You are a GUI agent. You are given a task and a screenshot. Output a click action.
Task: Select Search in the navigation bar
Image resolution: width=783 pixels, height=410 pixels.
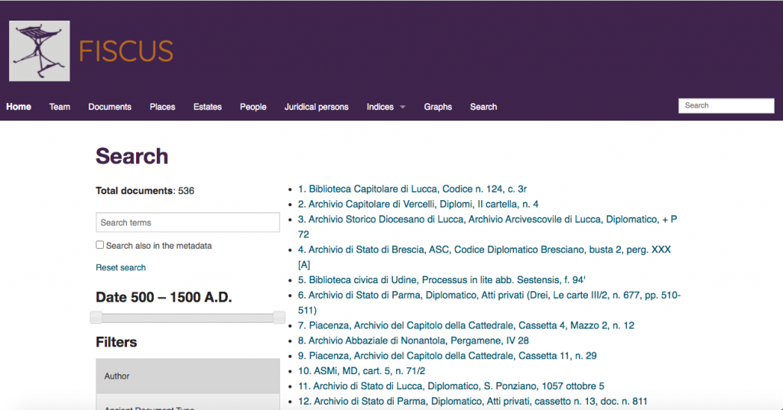tap(483, 107)
